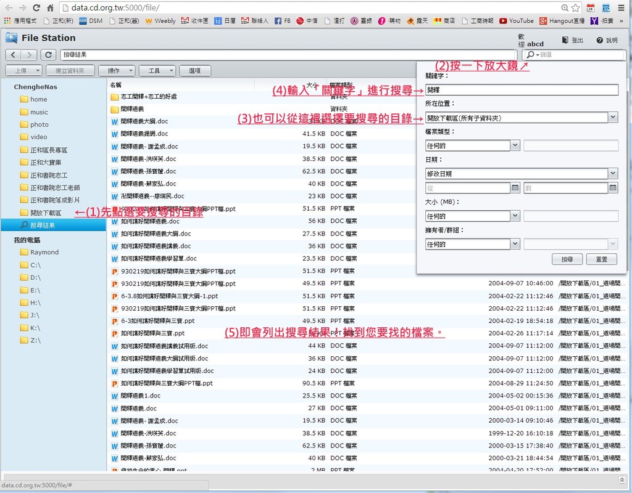Click the 登出 logout icon
Screen dimensions: 632x493
[x=565, y=41]
